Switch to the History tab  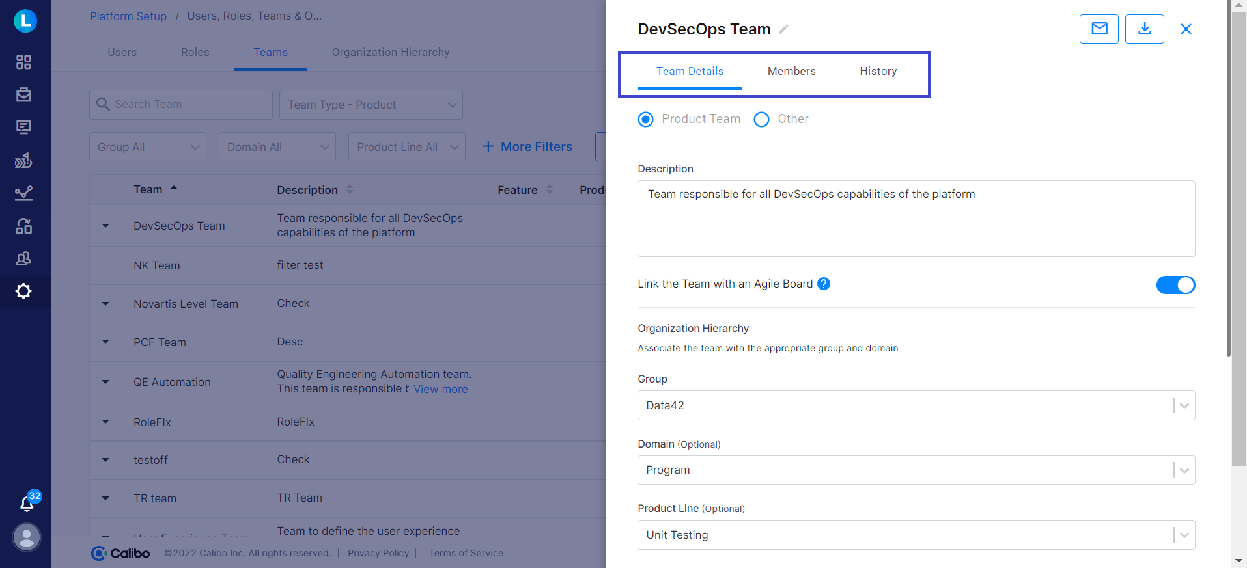(x=878, y=71)
